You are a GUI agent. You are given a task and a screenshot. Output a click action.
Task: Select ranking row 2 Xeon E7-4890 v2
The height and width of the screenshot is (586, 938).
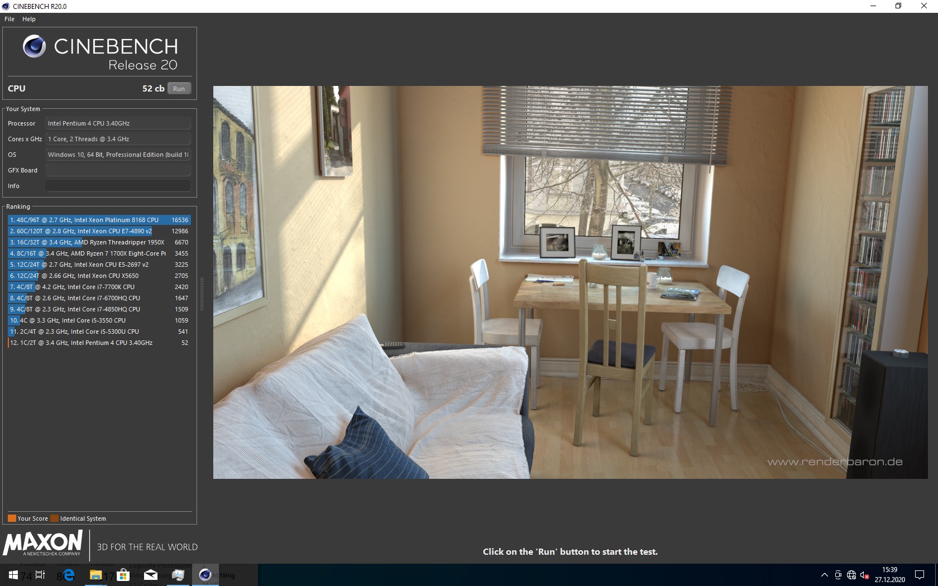click(x=99, y=231)
